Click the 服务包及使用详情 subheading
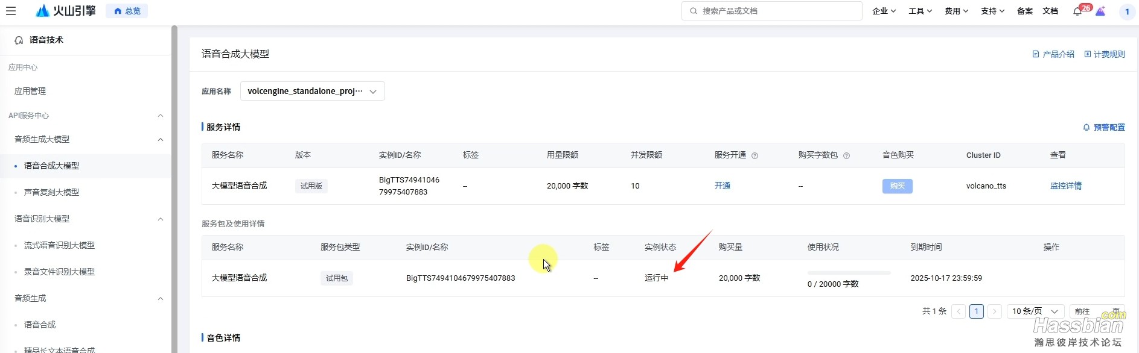This screenshot has width=1139, height=353. [x=233, y=223]
